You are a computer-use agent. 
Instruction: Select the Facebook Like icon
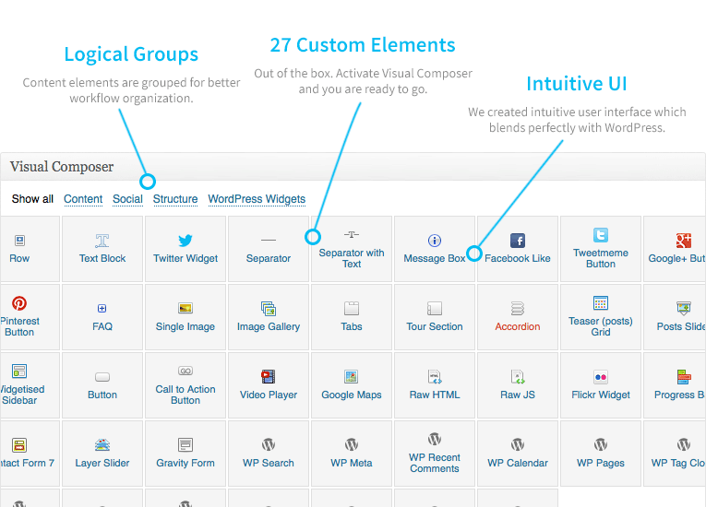coord(518,241)
